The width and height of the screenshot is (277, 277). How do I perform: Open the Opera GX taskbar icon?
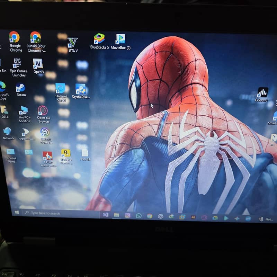click(204, 217)
